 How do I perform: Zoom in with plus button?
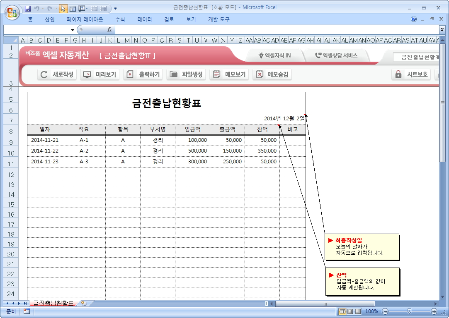tap(434, 311)
